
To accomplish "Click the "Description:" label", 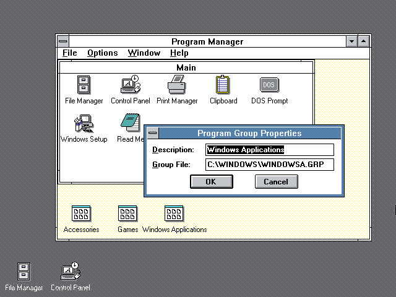I will (x=173, y=150).
